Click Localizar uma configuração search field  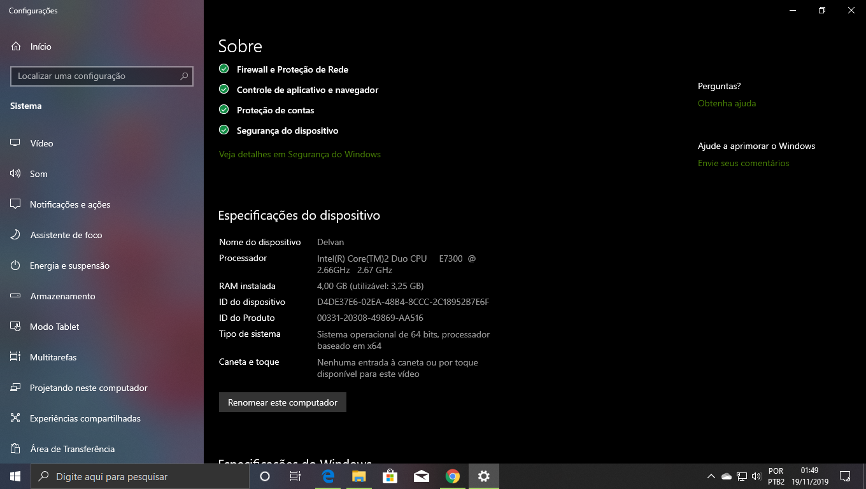(x=102, y=76)
